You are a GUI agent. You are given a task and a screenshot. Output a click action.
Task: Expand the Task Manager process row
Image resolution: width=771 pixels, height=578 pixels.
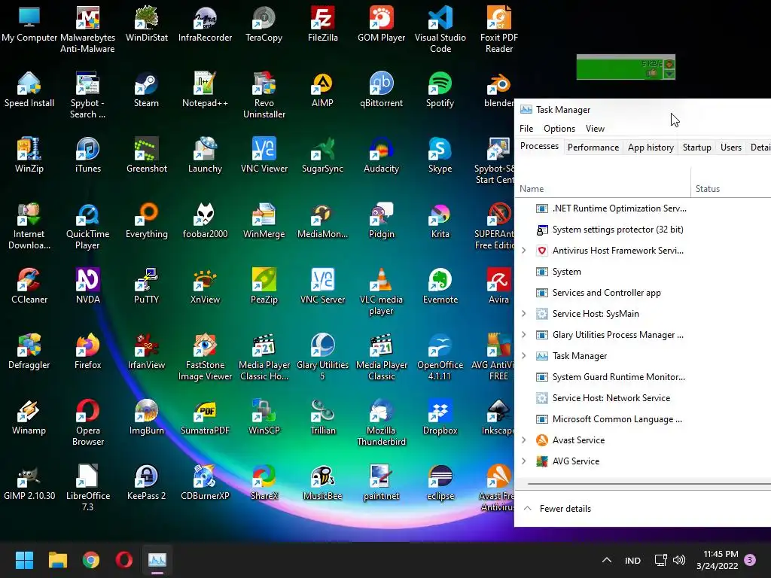coord(524,356)
